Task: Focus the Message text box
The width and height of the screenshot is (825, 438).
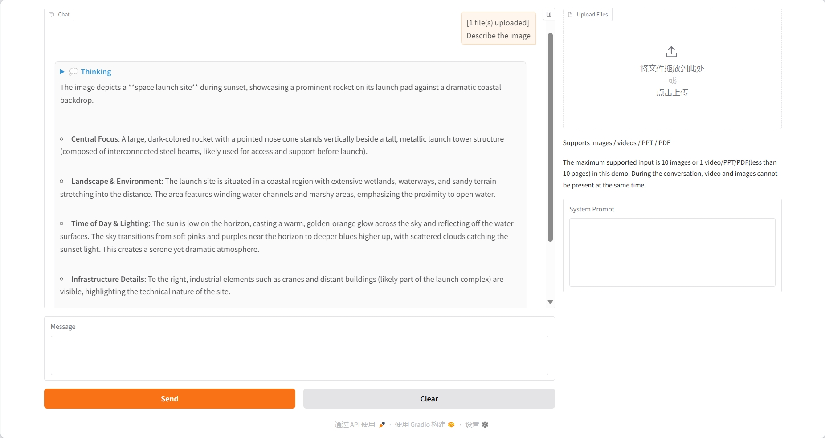Action: pyautogui.click(x=299, y=355)
